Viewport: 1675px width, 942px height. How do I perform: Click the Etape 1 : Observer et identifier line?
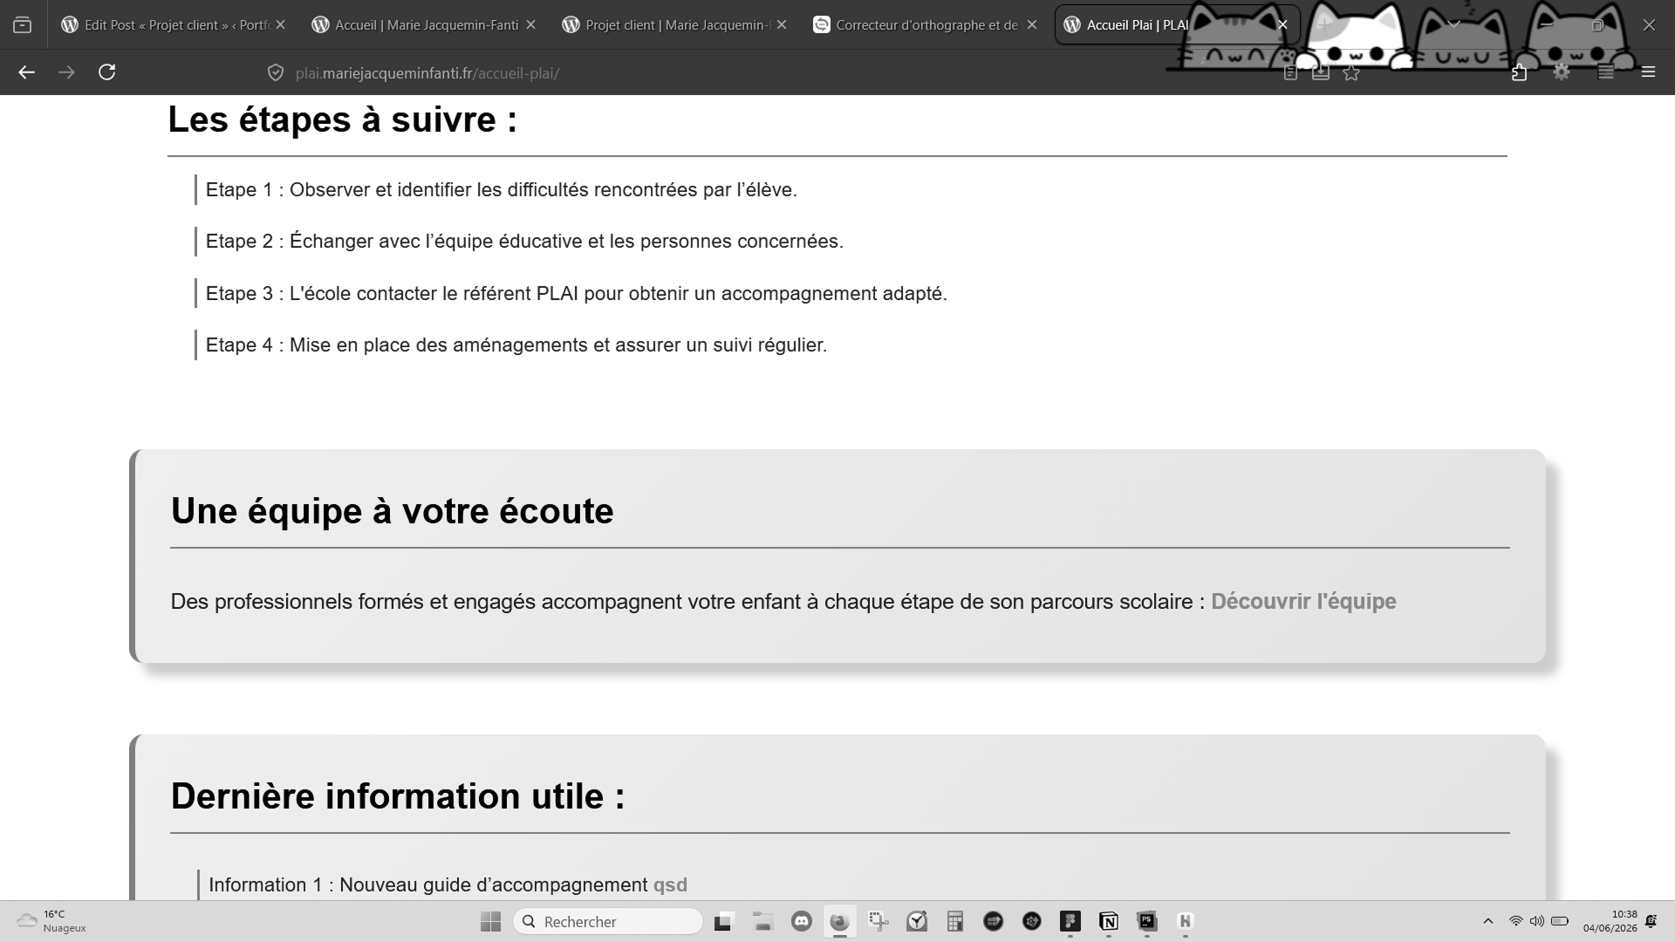tap(502, 189)
